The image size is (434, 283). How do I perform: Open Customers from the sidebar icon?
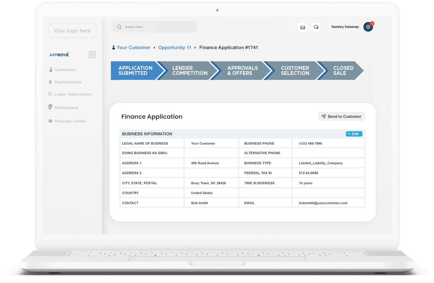[50, 69]
